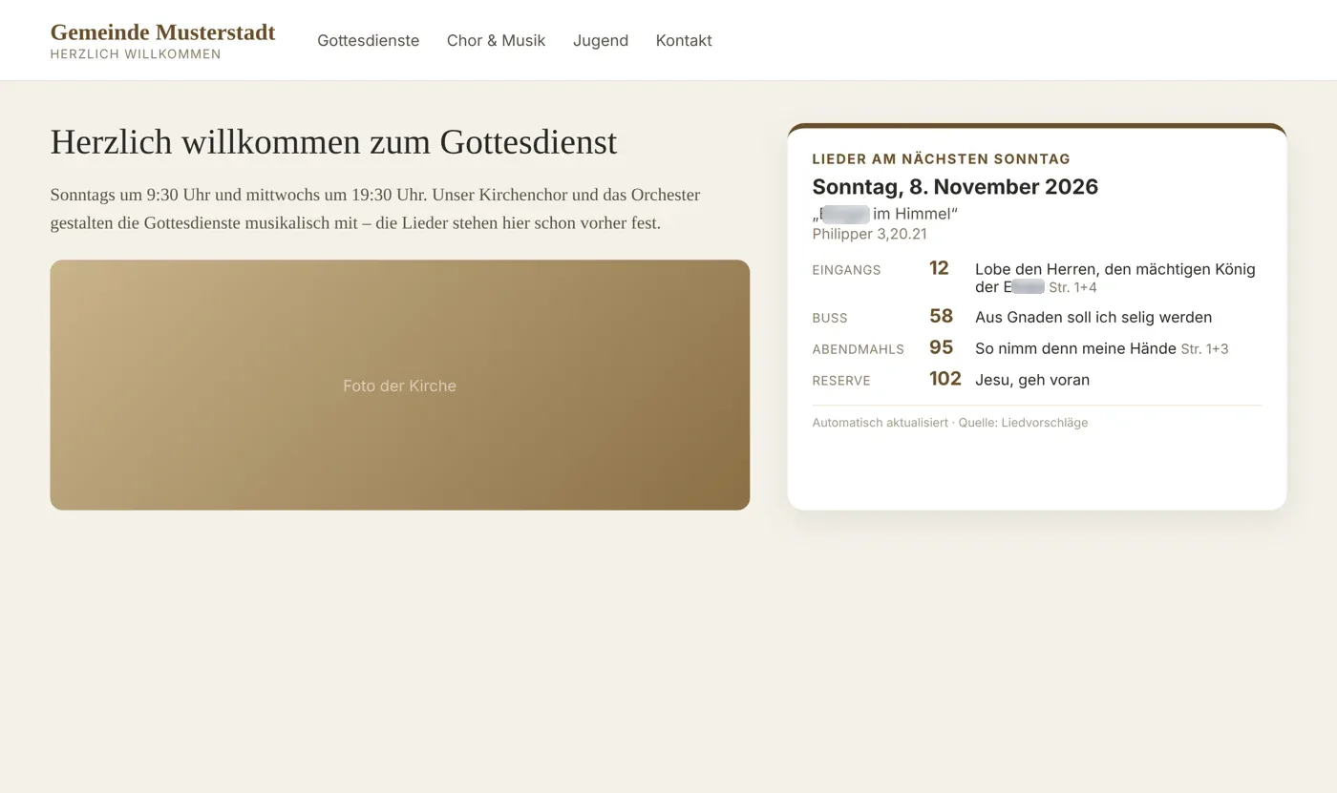Click the ABENDMAHLS row label
1337x793 pixels.
coord(859,349)
